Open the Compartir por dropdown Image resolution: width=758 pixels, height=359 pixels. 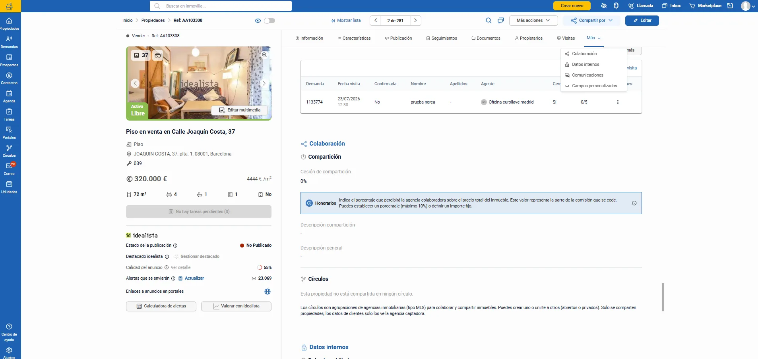tap(591, 21)
